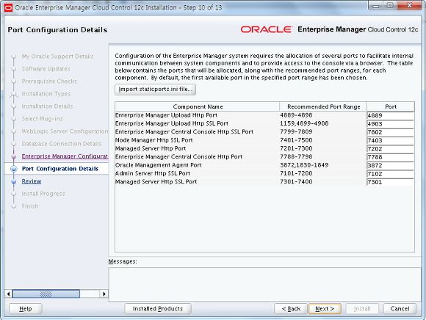The width and height of the screenshot is (426, 320).
Task: Maximize the installer window
Action: click(390, 6)
